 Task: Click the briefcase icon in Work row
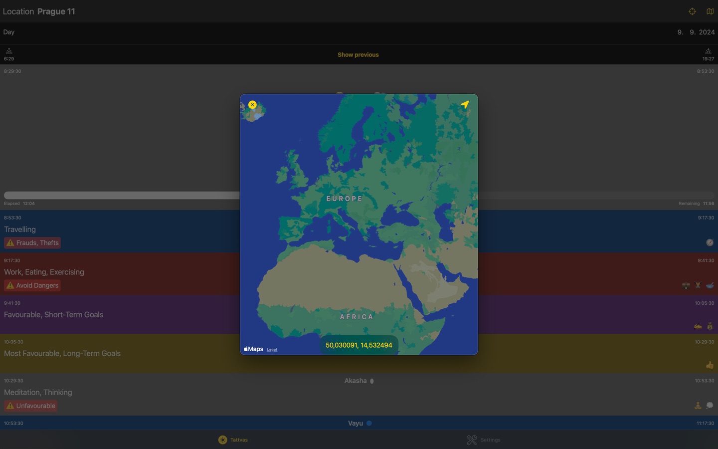686,285
